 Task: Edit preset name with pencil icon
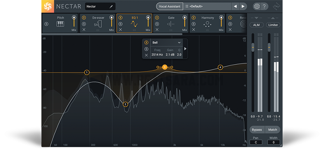(111, 6)
